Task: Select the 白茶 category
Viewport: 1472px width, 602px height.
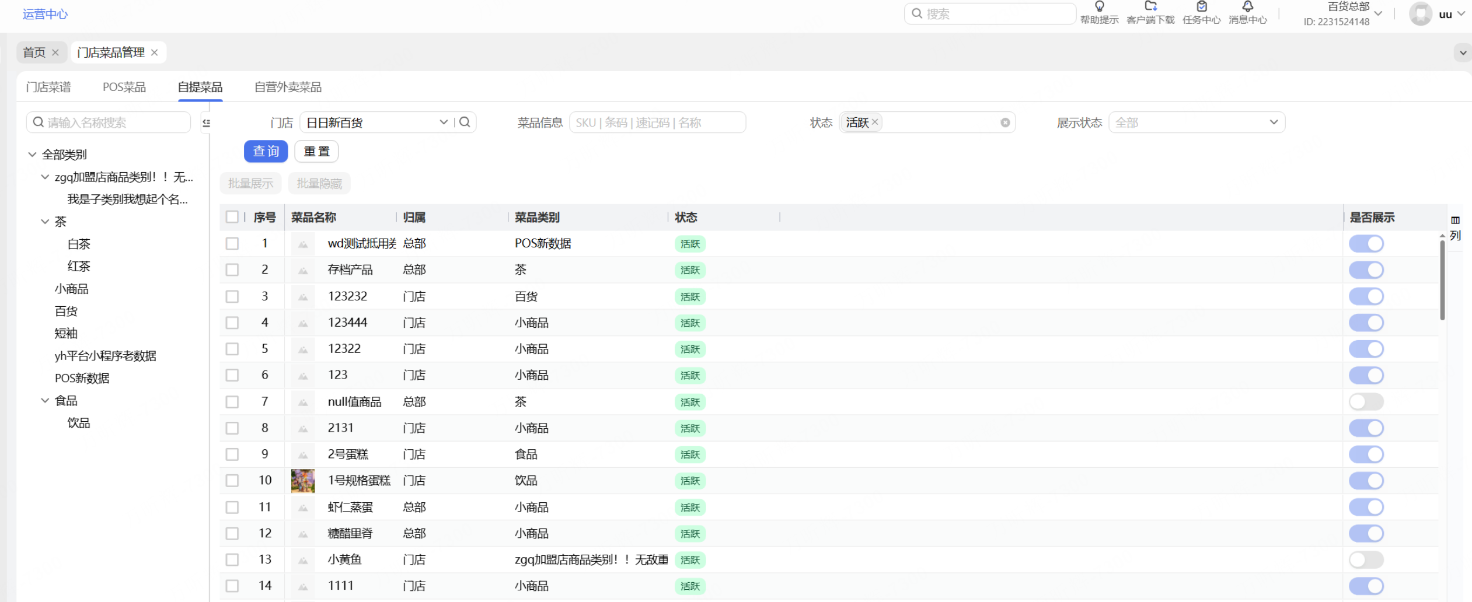Action: pos(79,244)
